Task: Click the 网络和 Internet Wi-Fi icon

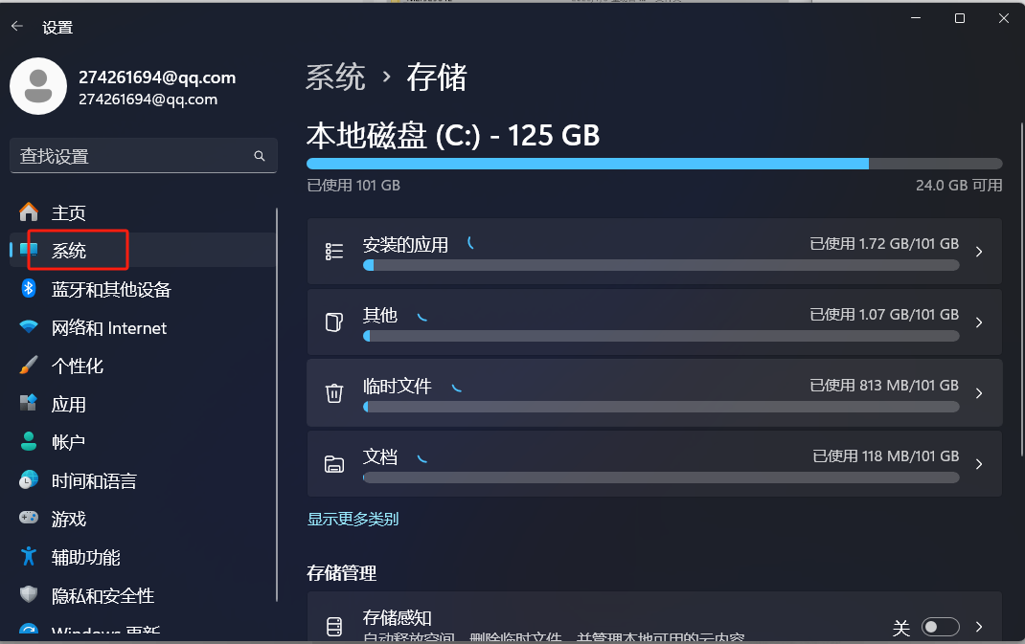Action: tap(29, 326)
